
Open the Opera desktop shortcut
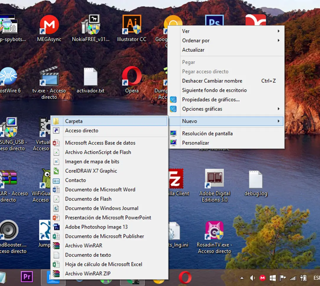coord(131,76)
